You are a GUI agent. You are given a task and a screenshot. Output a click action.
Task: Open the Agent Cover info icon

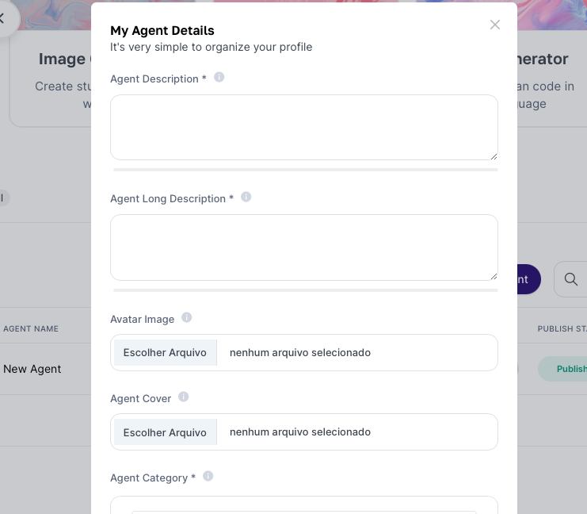[184, 397]
